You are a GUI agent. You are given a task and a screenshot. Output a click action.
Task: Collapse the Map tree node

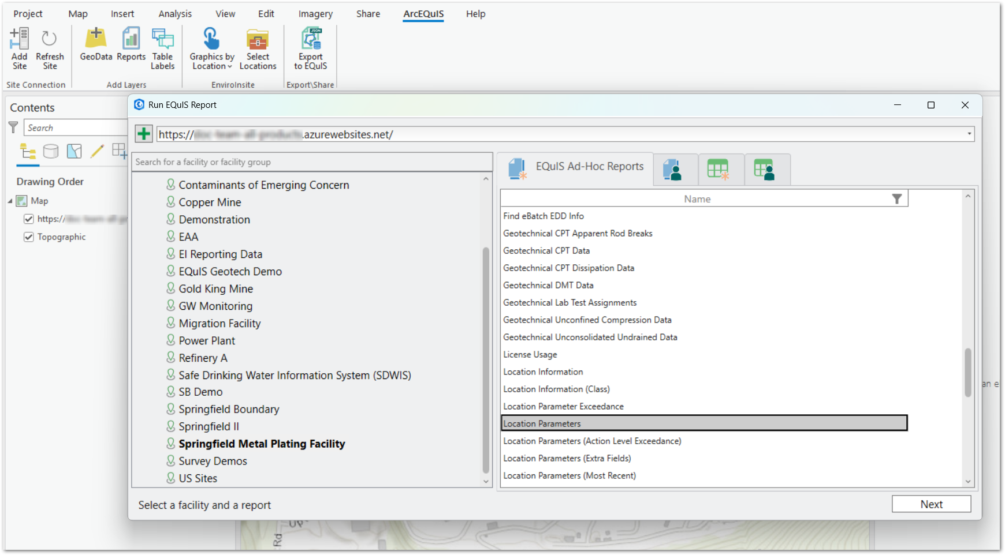click(x=10, y=201)
